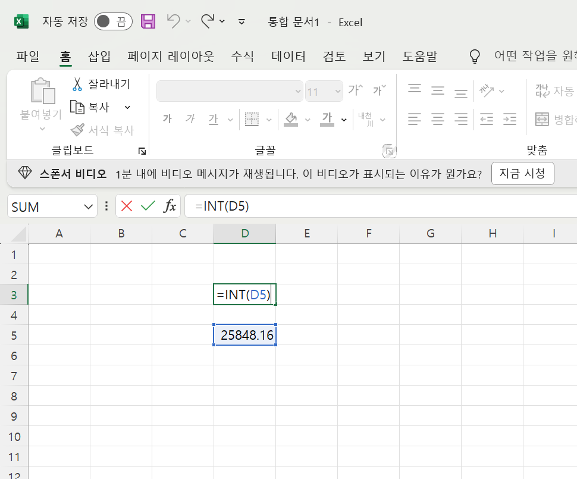This screenshot has height=479, width=577.
Task: Center text horizontally
Action: pyautogui.click(x=438, y=119)
